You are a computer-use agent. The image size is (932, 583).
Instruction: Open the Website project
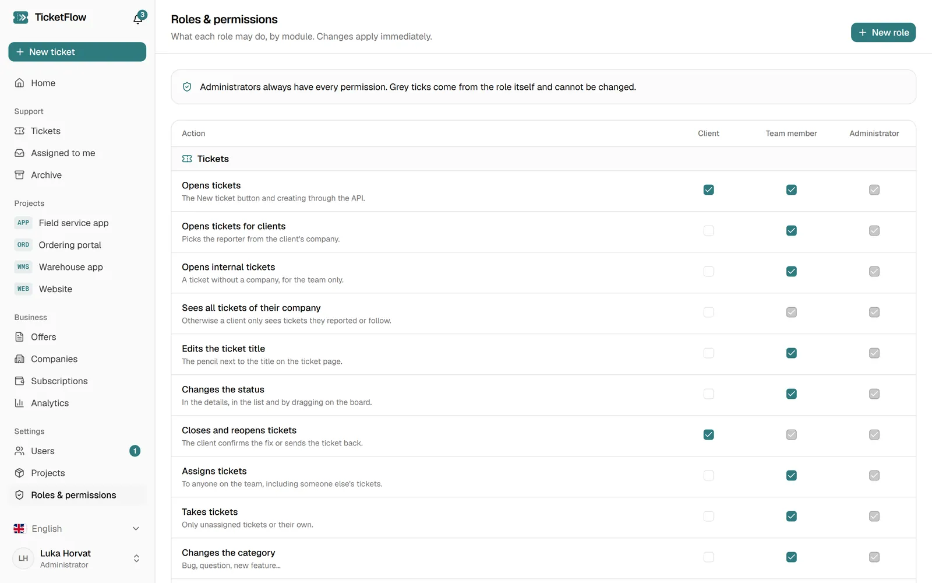point(77,289)
